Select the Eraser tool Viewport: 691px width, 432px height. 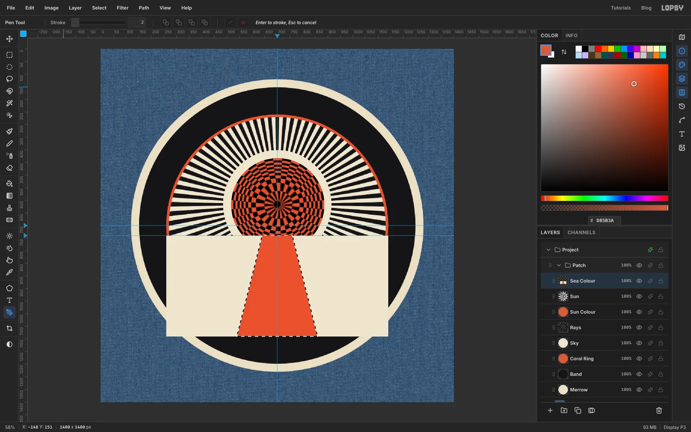[x=10, y=168]
